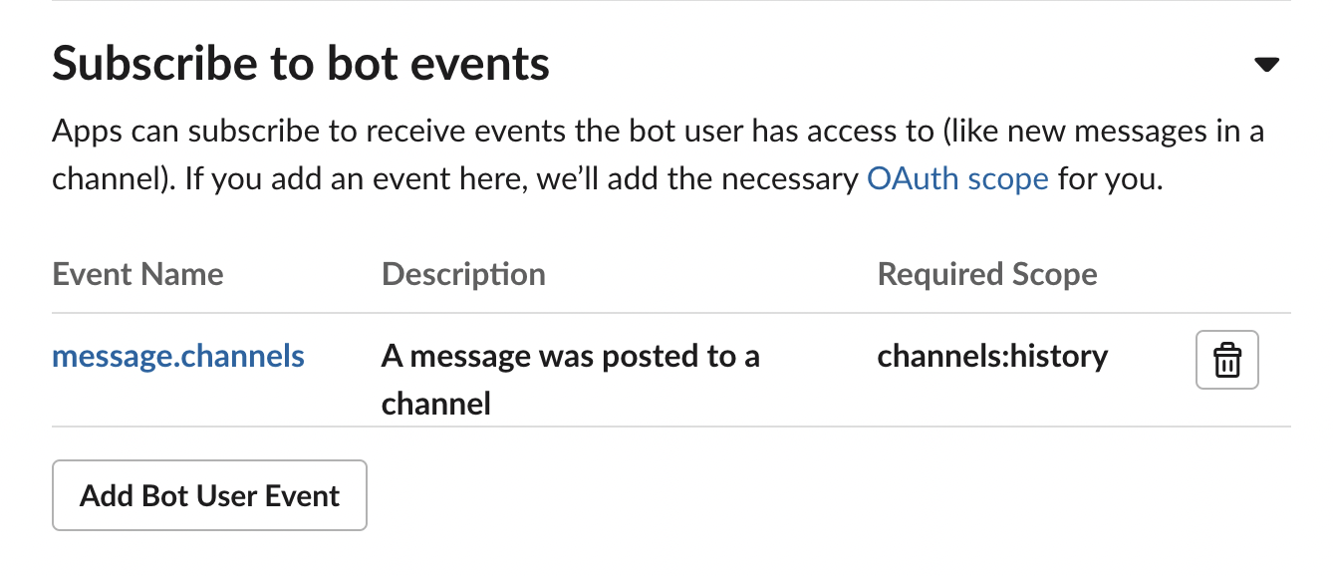Click the word "Subscribe" in the section heading
Screen dimensions: 1333x576
tap(143, 64)
